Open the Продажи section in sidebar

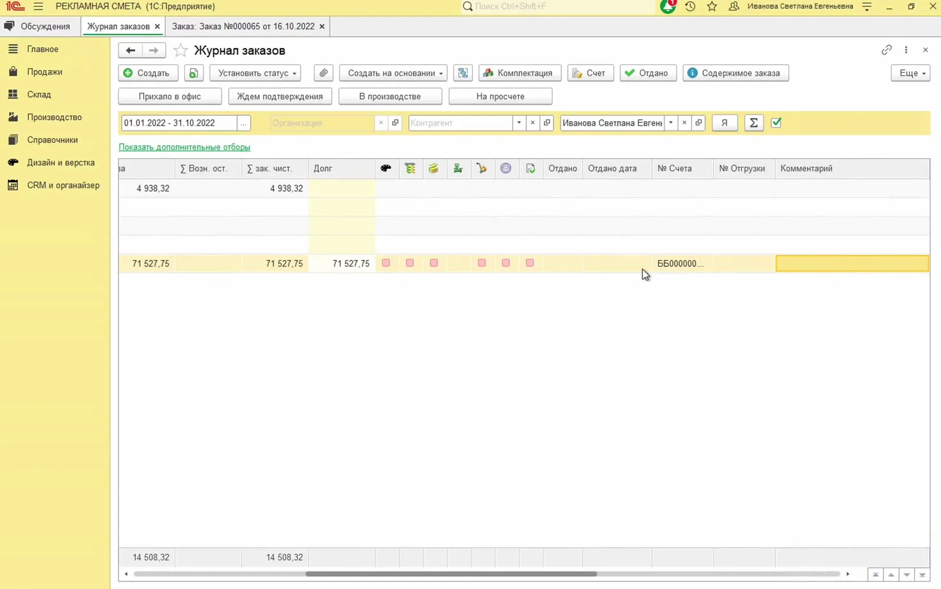[x=45, y=72]
